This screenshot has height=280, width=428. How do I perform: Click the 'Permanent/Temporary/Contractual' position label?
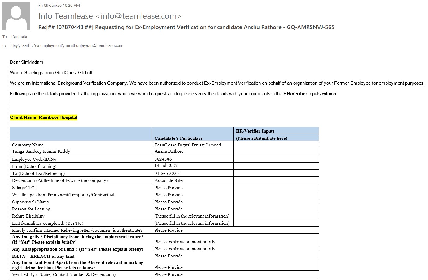coord(63,195)
